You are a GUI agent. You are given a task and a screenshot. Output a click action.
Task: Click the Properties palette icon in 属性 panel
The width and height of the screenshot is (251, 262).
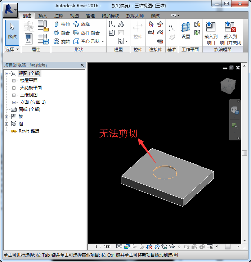28,39
